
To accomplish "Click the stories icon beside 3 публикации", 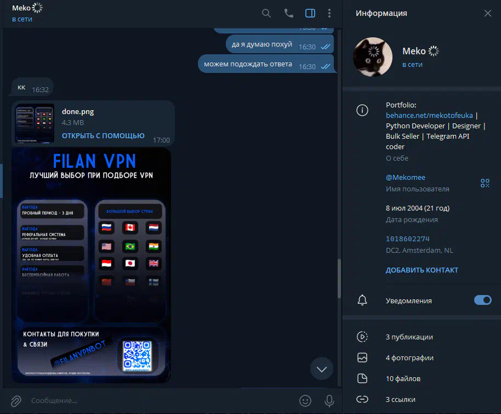I will (362, 337).
